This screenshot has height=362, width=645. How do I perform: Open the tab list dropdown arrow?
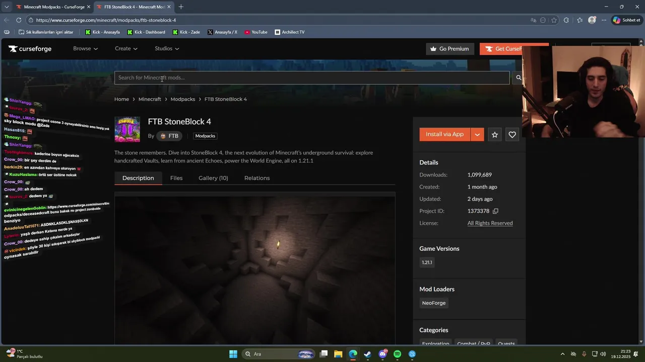(x=7, y=7)
